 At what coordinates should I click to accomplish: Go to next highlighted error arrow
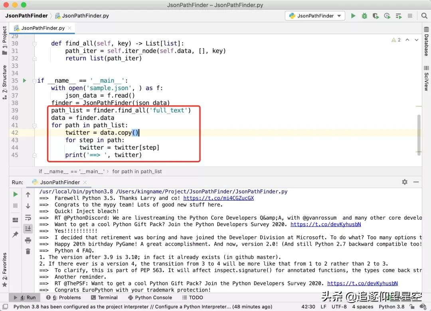coord(416,40)
